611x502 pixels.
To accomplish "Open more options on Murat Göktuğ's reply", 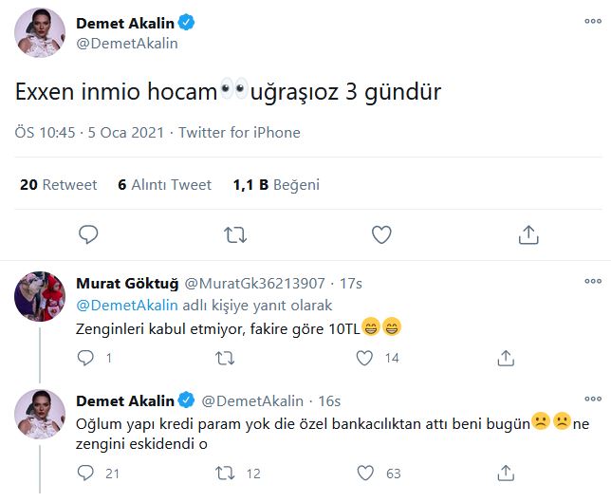I will (592, 282).
